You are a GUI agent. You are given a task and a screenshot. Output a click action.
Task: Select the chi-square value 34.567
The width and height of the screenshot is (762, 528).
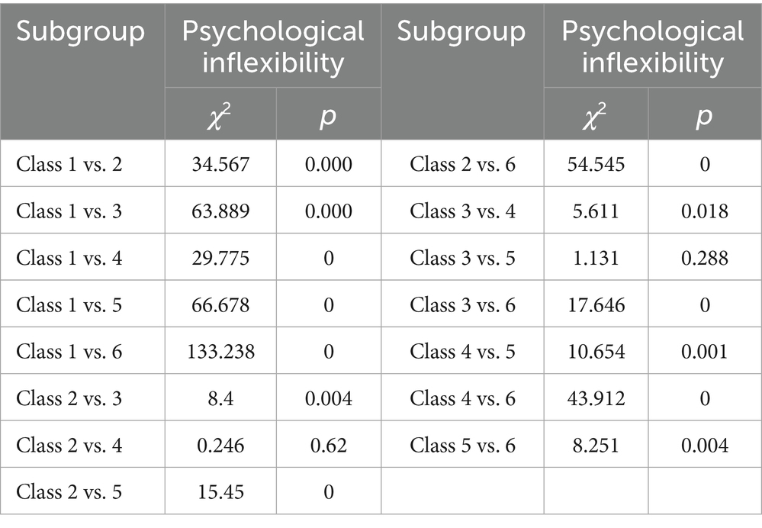(220, 164)
